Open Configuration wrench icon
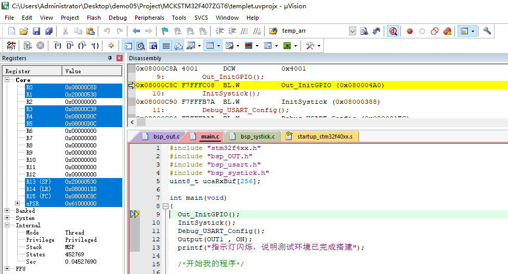This screenshot has width=508, height=274. 487,31
